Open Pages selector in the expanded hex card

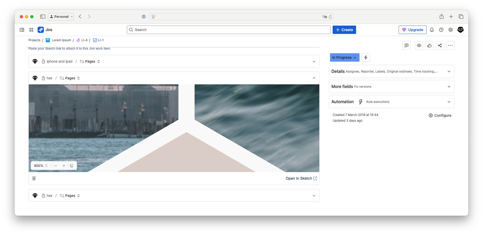[x=70, y=78]
